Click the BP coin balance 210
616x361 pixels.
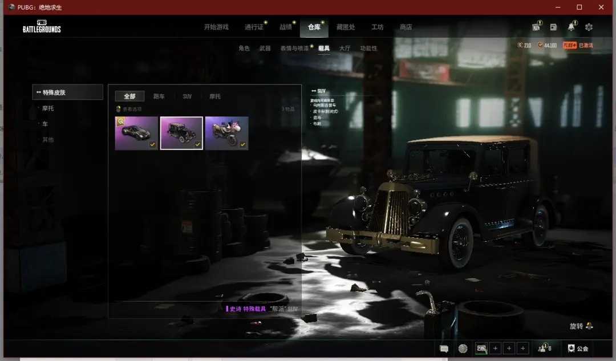click(x=524, y=45)
